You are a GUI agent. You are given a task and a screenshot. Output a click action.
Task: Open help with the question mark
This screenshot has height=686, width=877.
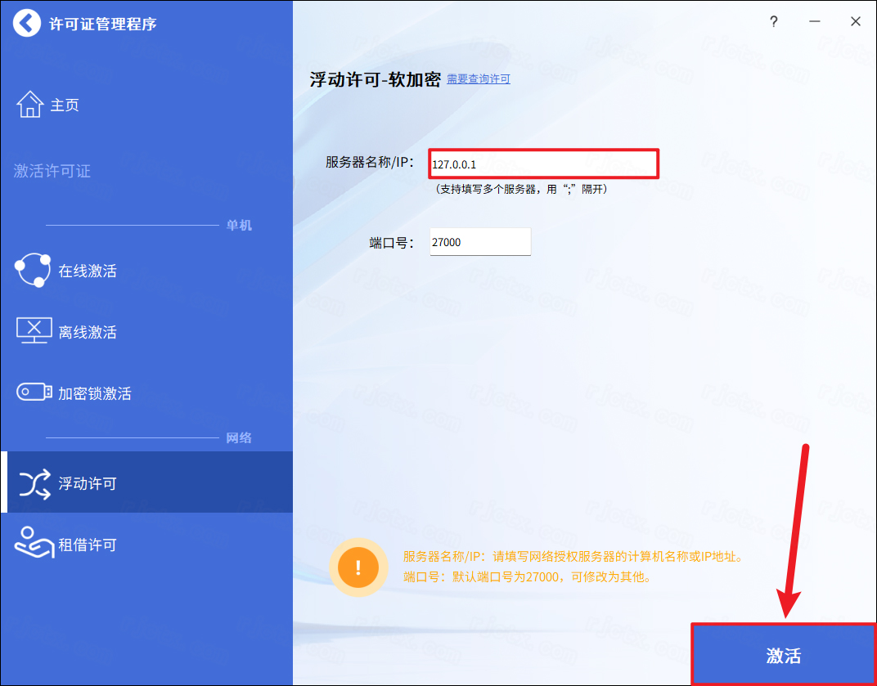coord(774,22)
